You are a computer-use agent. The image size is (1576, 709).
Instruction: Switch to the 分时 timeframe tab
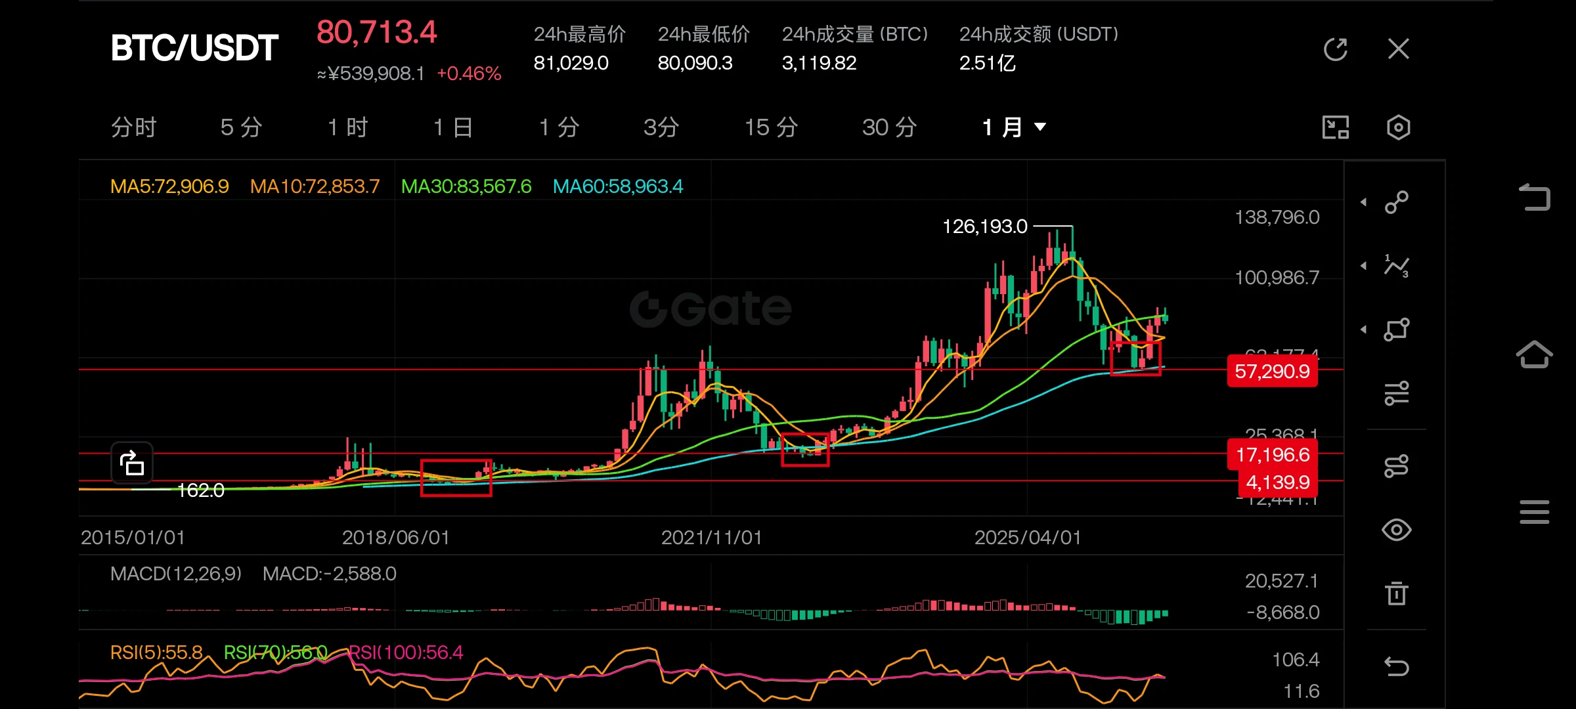point(134,127)
